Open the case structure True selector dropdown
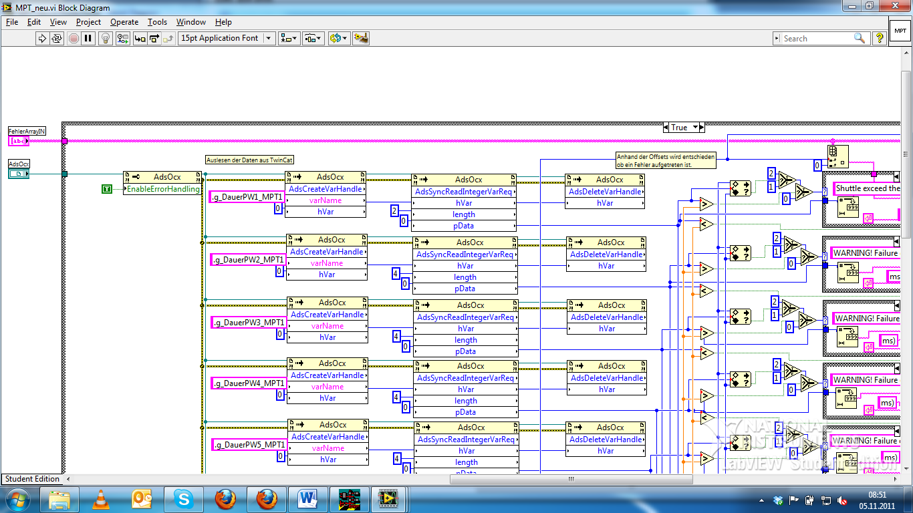Viewport: 913px width, 513px height. click(x=696, y=127)
